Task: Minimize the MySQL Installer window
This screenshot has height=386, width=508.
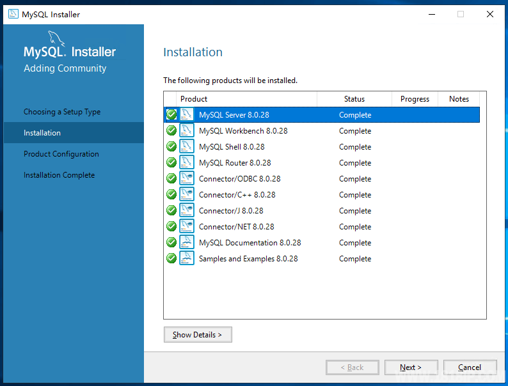Action: pos(432,14)
